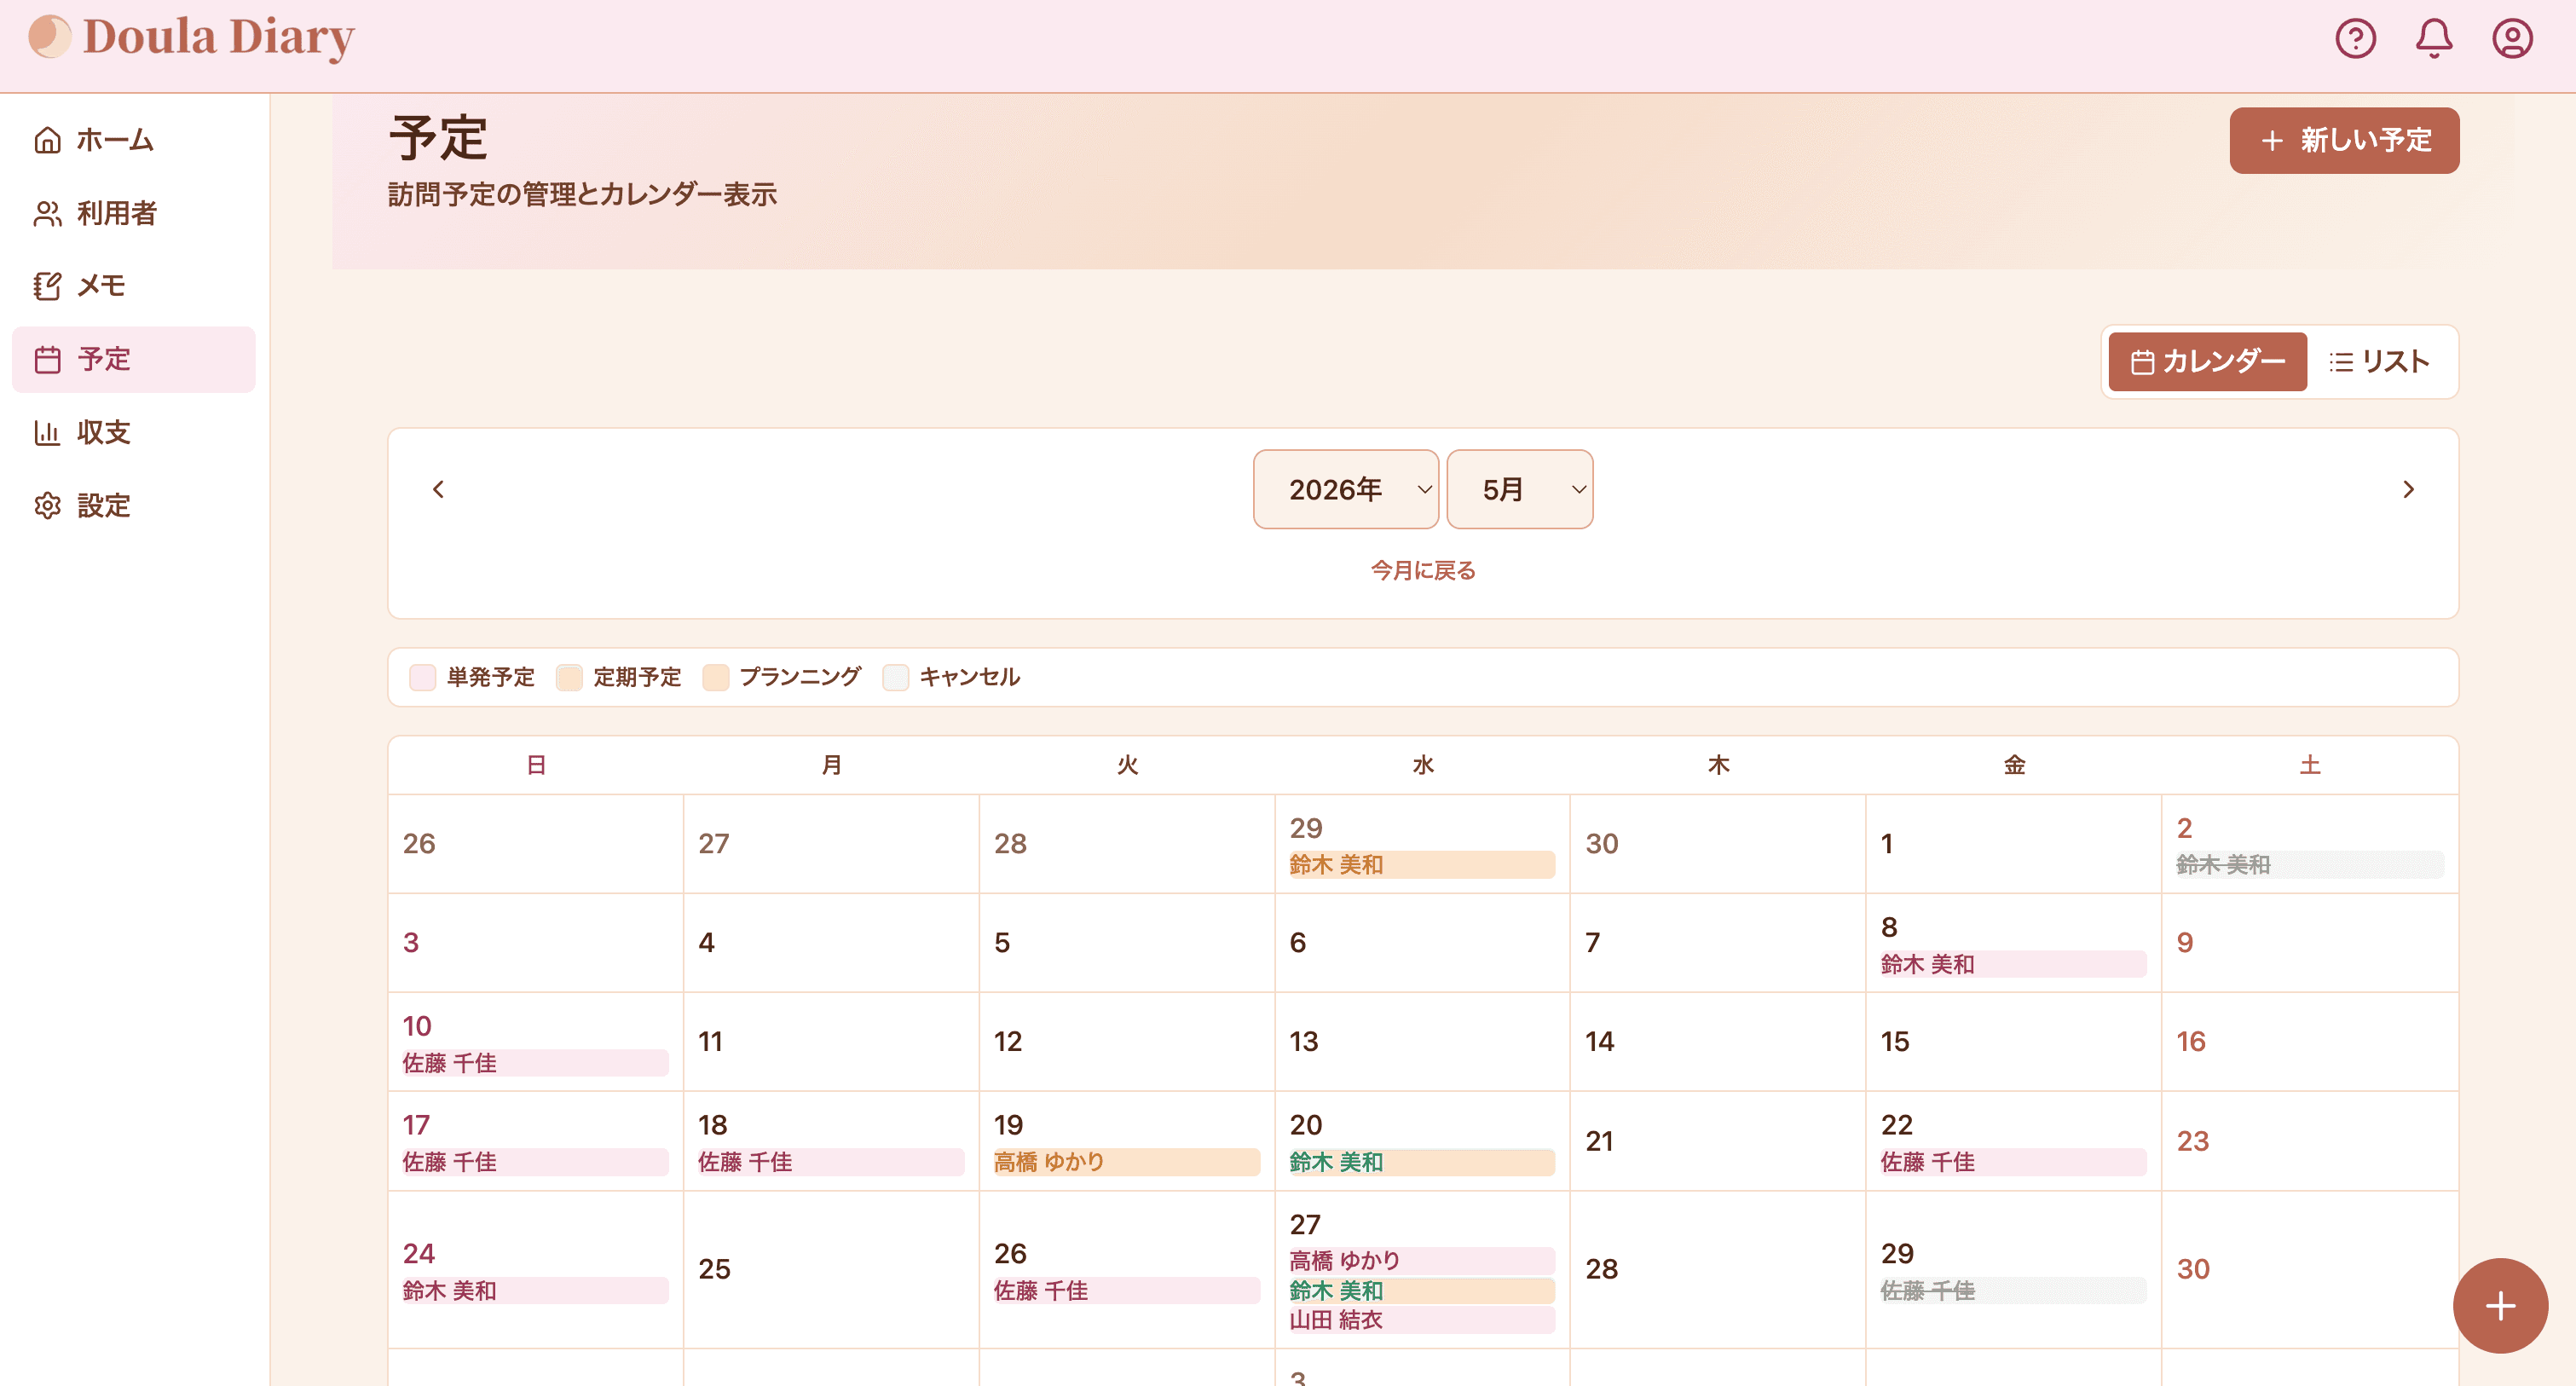Go to next month arrow
The width and height of the screenshot is (2576, 1386).
tap(2408, 489)
